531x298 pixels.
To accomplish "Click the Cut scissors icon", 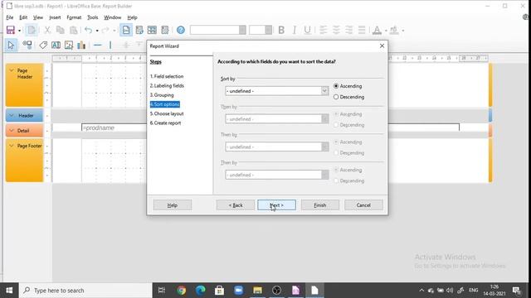I will 47,30.
